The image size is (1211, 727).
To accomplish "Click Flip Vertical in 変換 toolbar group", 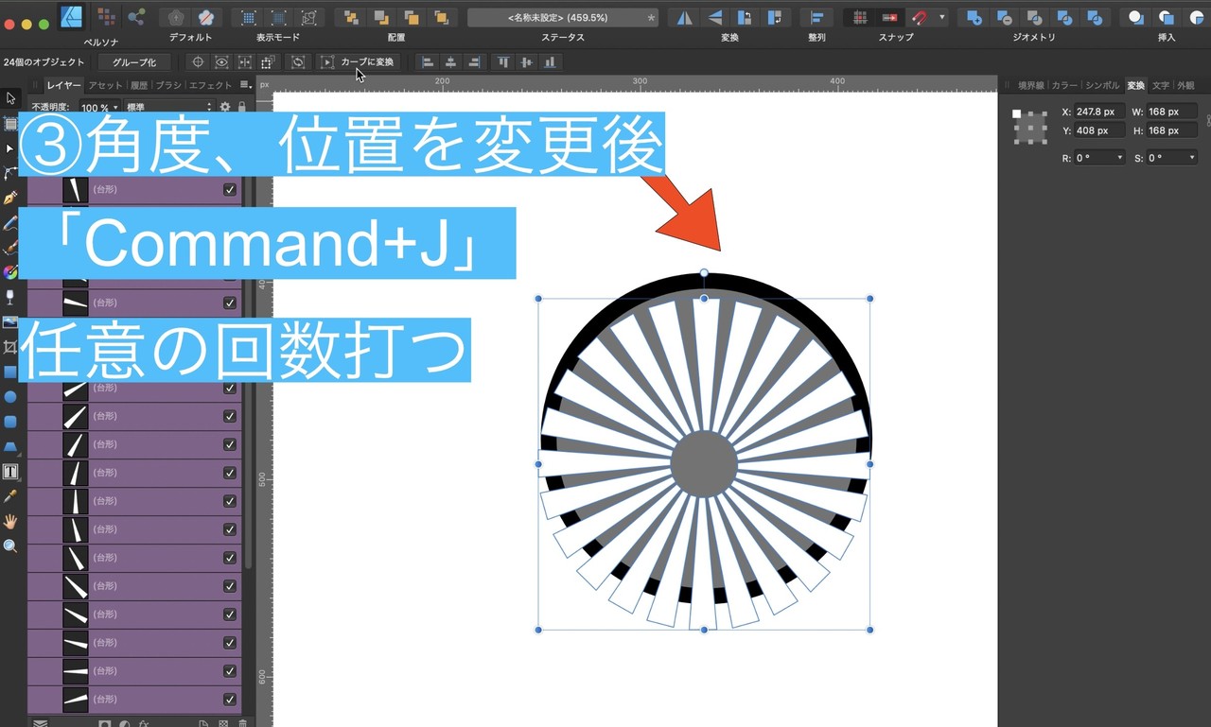I will coord(714,17).
